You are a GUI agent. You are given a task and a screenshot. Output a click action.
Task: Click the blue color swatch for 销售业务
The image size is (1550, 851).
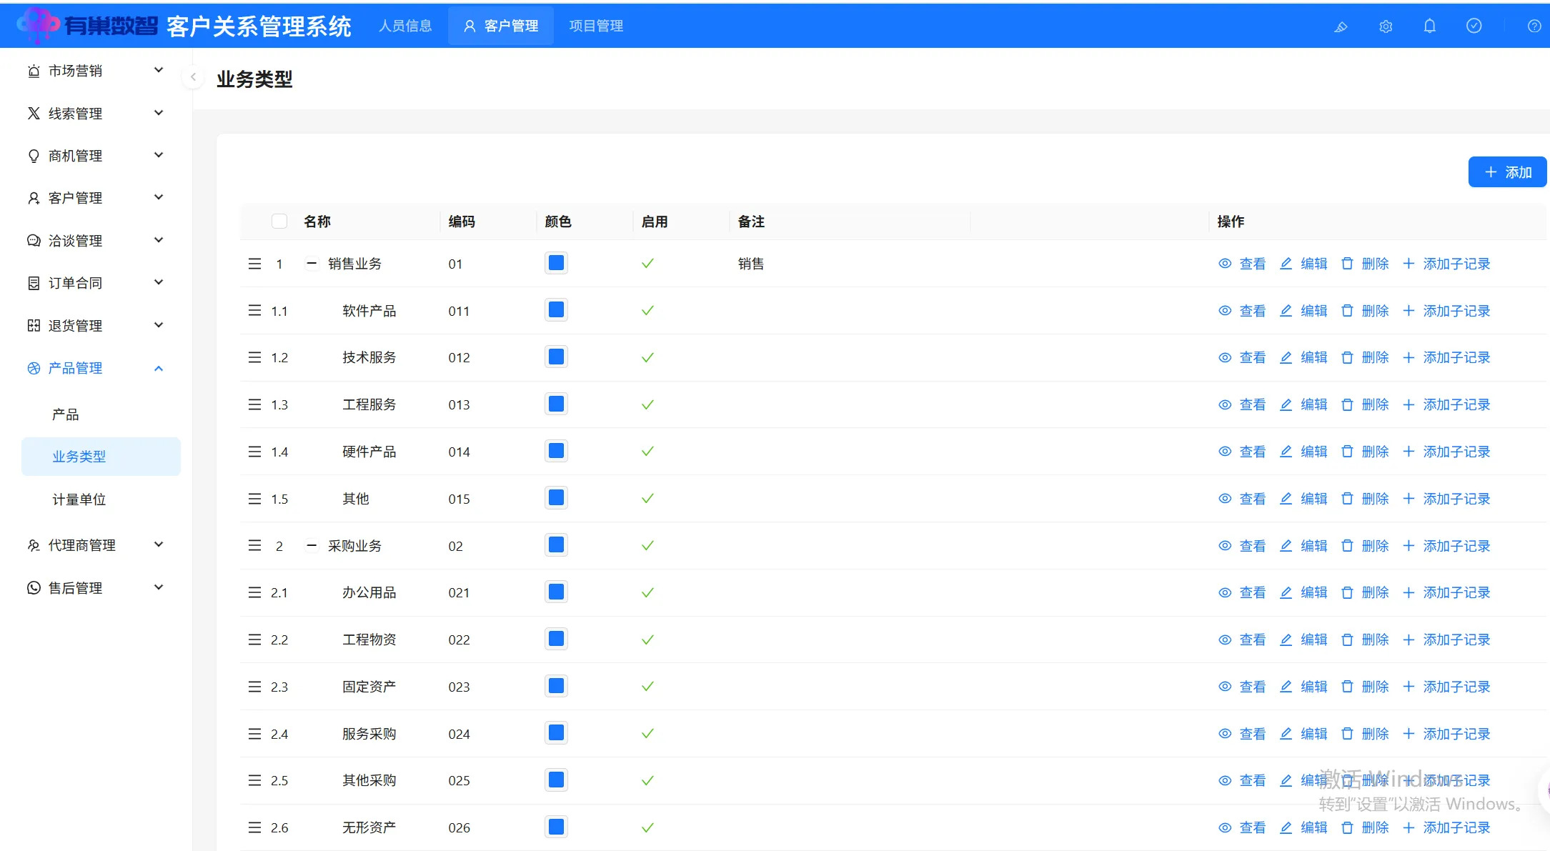point(556,263)
